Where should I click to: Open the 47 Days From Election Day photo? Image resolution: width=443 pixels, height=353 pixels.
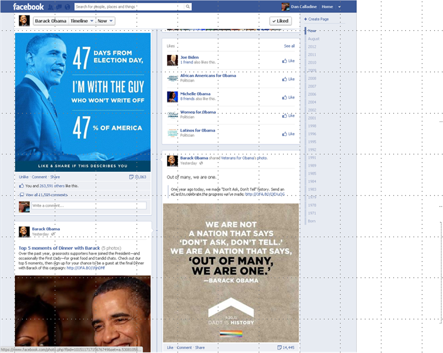tap(83, 102)
